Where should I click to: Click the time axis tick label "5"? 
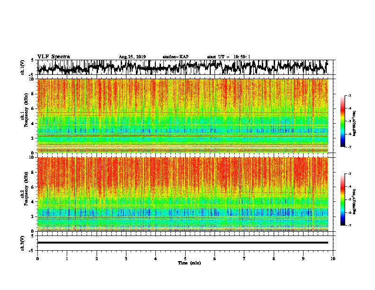coord(185,259)
